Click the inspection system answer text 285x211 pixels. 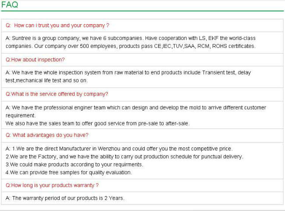(128, 76)
